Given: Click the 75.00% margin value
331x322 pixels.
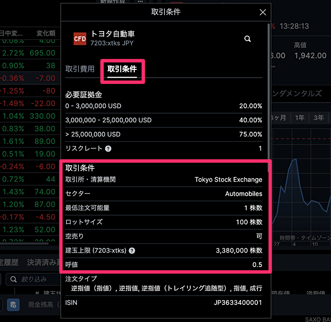Looking at the screenshot, I should click(251, 134).
